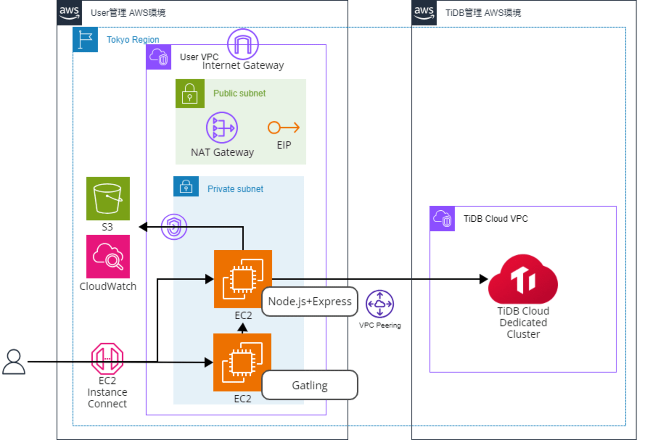Click the CloudWatch icon

(x=108, y=257)
